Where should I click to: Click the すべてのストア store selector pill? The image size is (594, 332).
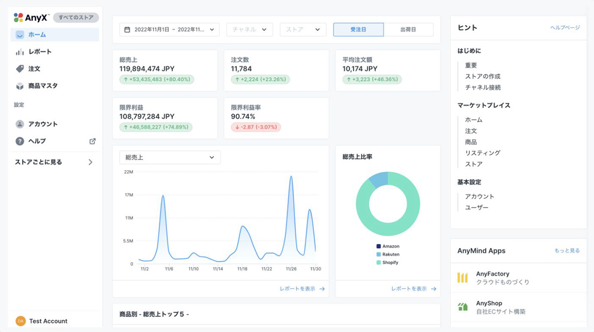click(x=76, y=18)
